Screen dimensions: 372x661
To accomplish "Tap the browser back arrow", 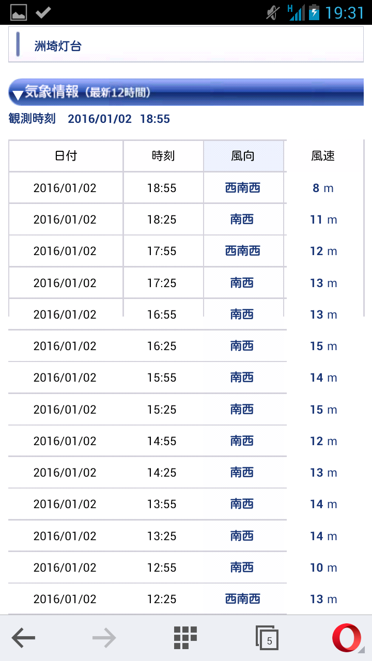I will [24, 638].
